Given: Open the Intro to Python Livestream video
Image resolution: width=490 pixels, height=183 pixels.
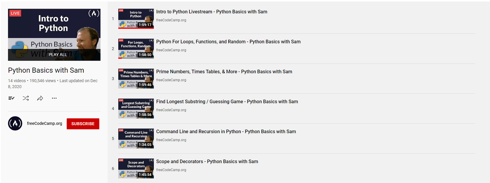Looking at the screenshot, I should tap(212, 12).
